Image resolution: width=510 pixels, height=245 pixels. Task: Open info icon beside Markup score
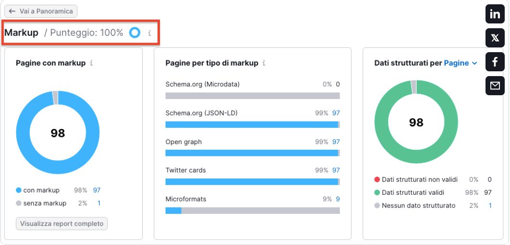click(150, 33)
